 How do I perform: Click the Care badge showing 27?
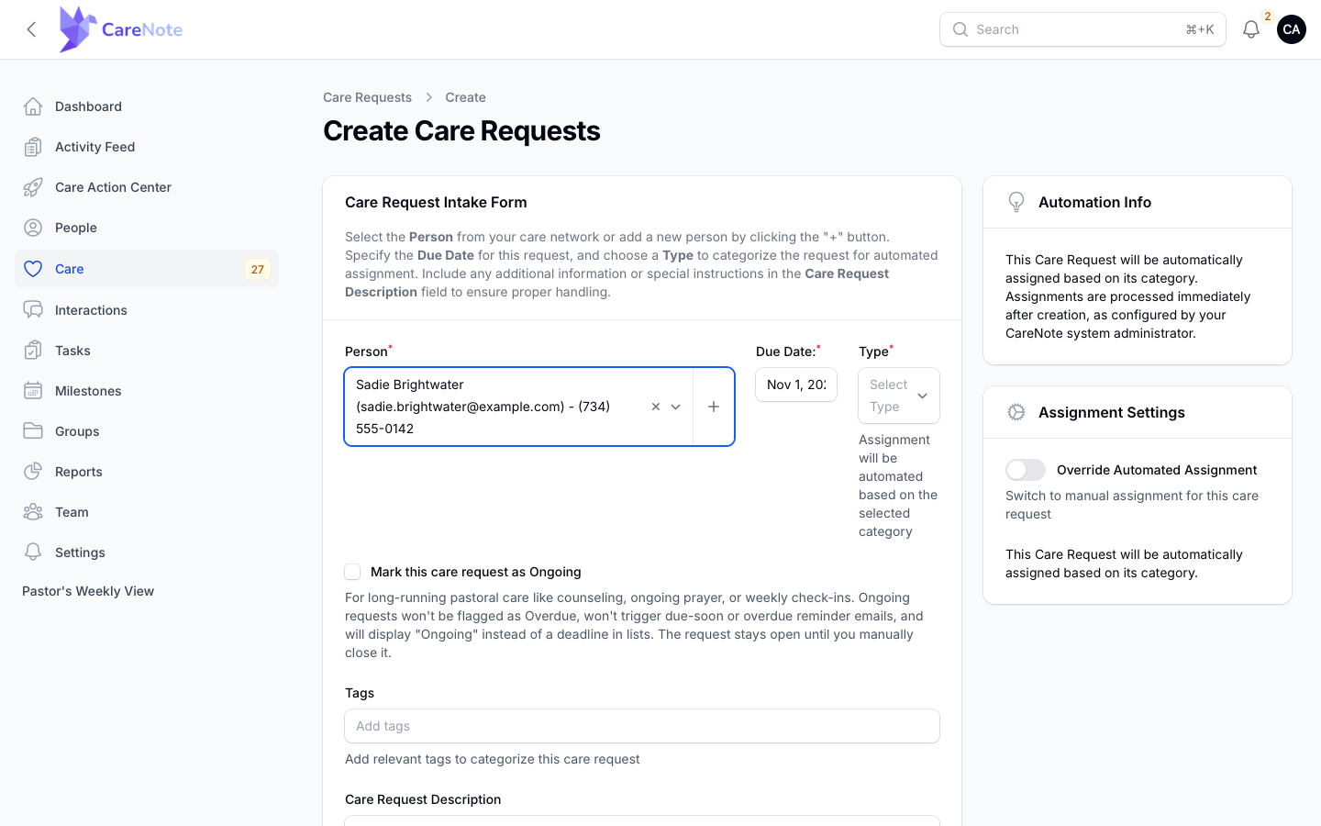257,269
